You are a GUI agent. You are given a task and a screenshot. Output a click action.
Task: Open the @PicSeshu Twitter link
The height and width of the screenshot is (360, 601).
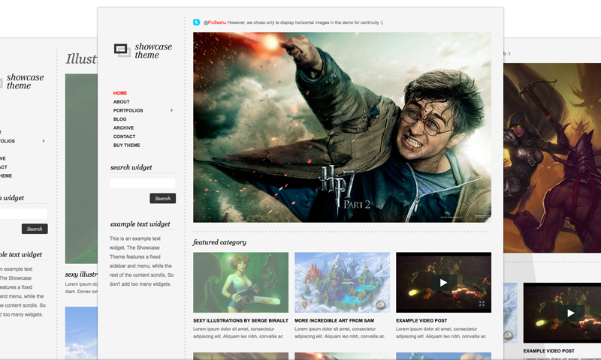click(215, 22)
